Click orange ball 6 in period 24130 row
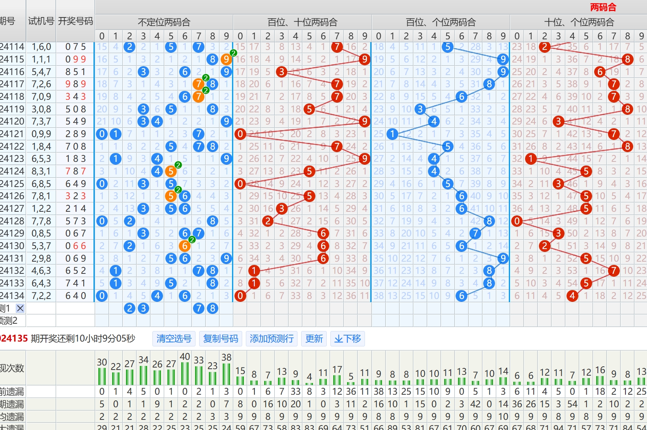The image size is (647, 430). (x=185, y=246)
